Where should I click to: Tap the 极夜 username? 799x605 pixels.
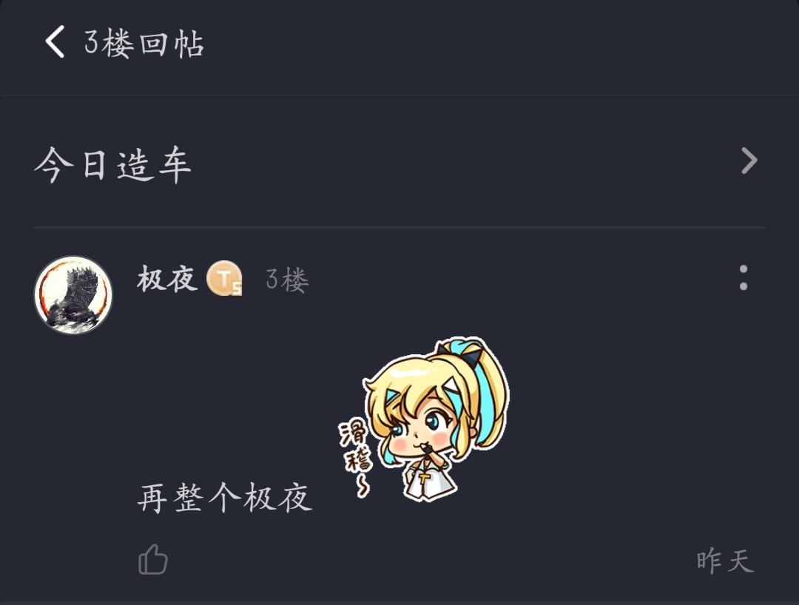click(167, 279)
